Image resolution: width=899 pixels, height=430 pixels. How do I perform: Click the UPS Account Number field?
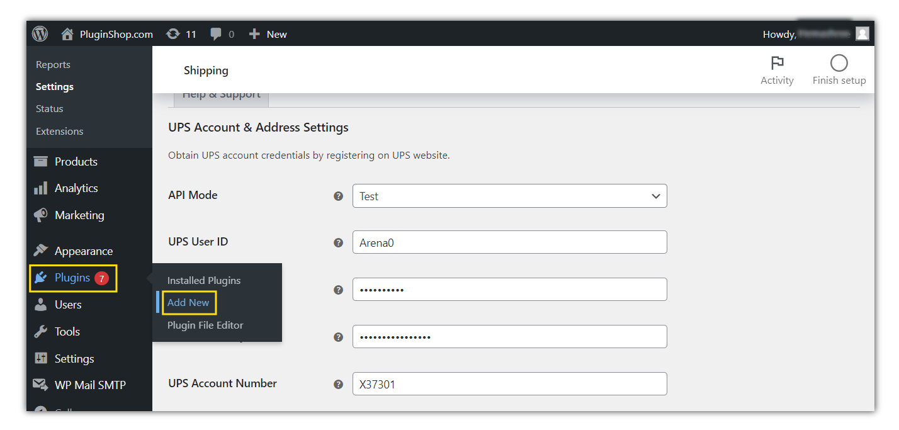[509, 383]
